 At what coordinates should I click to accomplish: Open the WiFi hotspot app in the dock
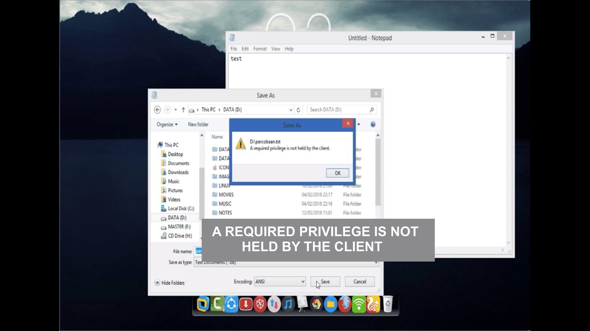[x=358, y=305]
